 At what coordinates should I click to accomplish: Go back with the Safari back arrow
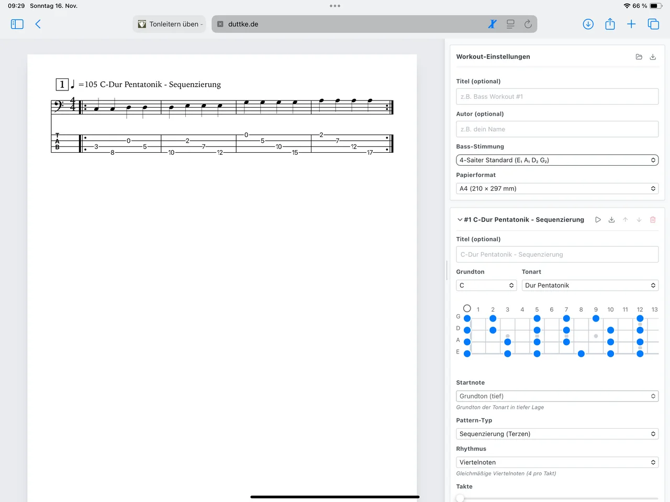coord(38,24)
